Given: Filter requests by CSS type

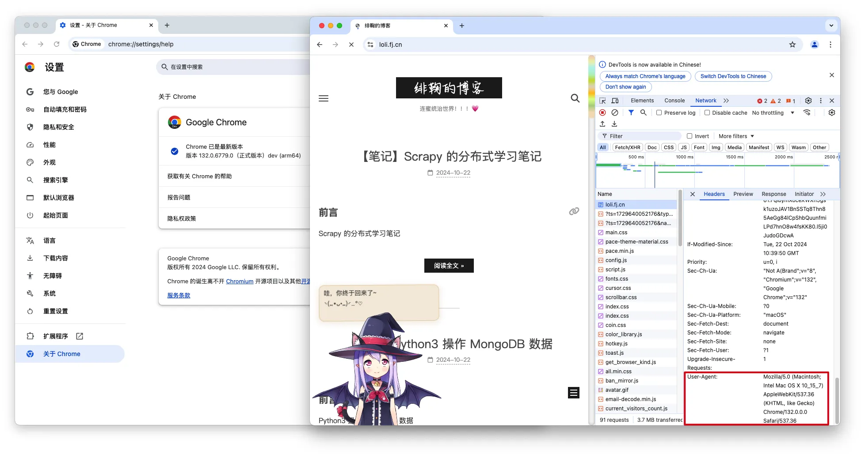Looking at the screenshot, I should pos(669,147).
